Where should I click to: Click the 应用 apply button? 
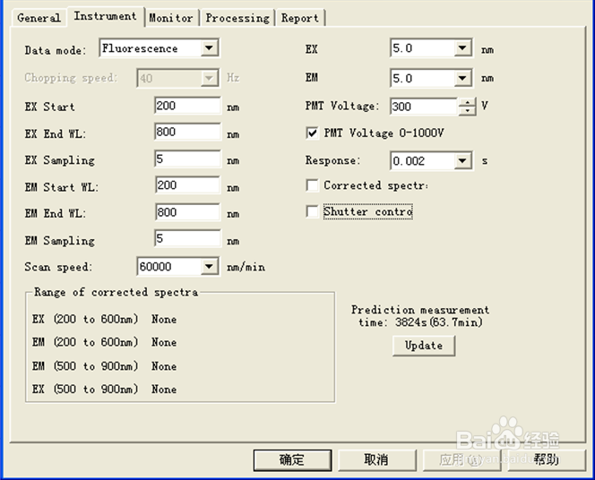[x=461, y=460]
